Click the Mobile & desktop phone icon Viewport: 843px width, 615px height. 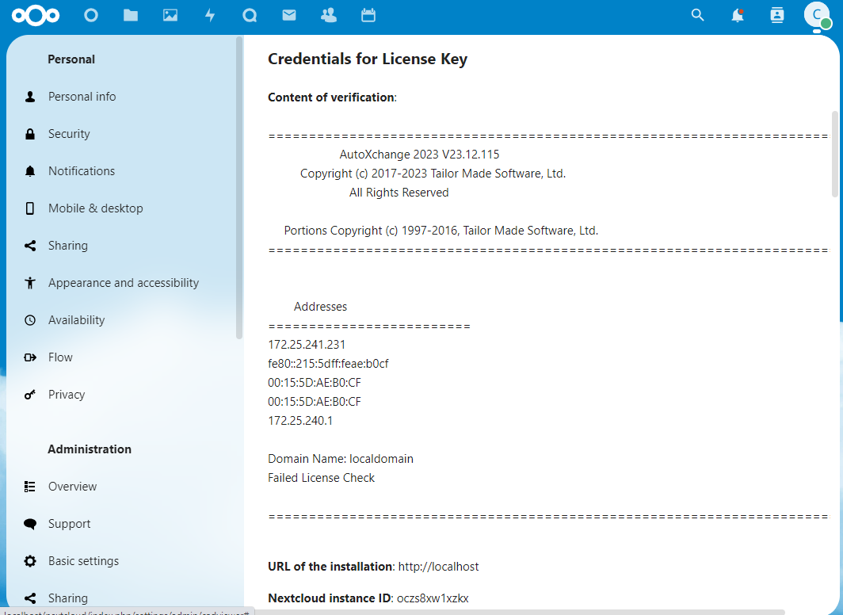(x=30, y=208)
